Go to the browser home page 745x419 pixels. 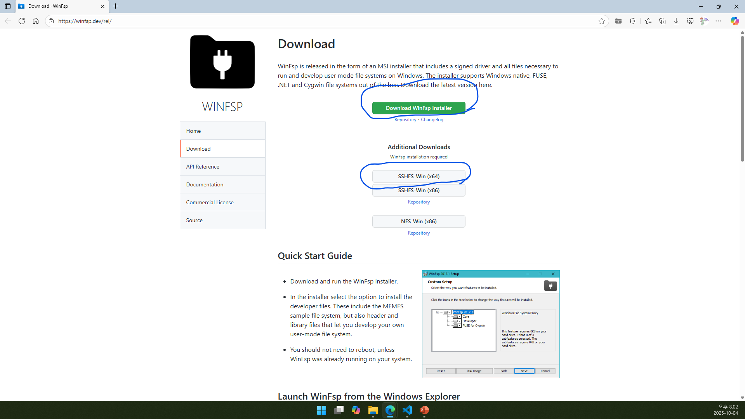point(36,21)
